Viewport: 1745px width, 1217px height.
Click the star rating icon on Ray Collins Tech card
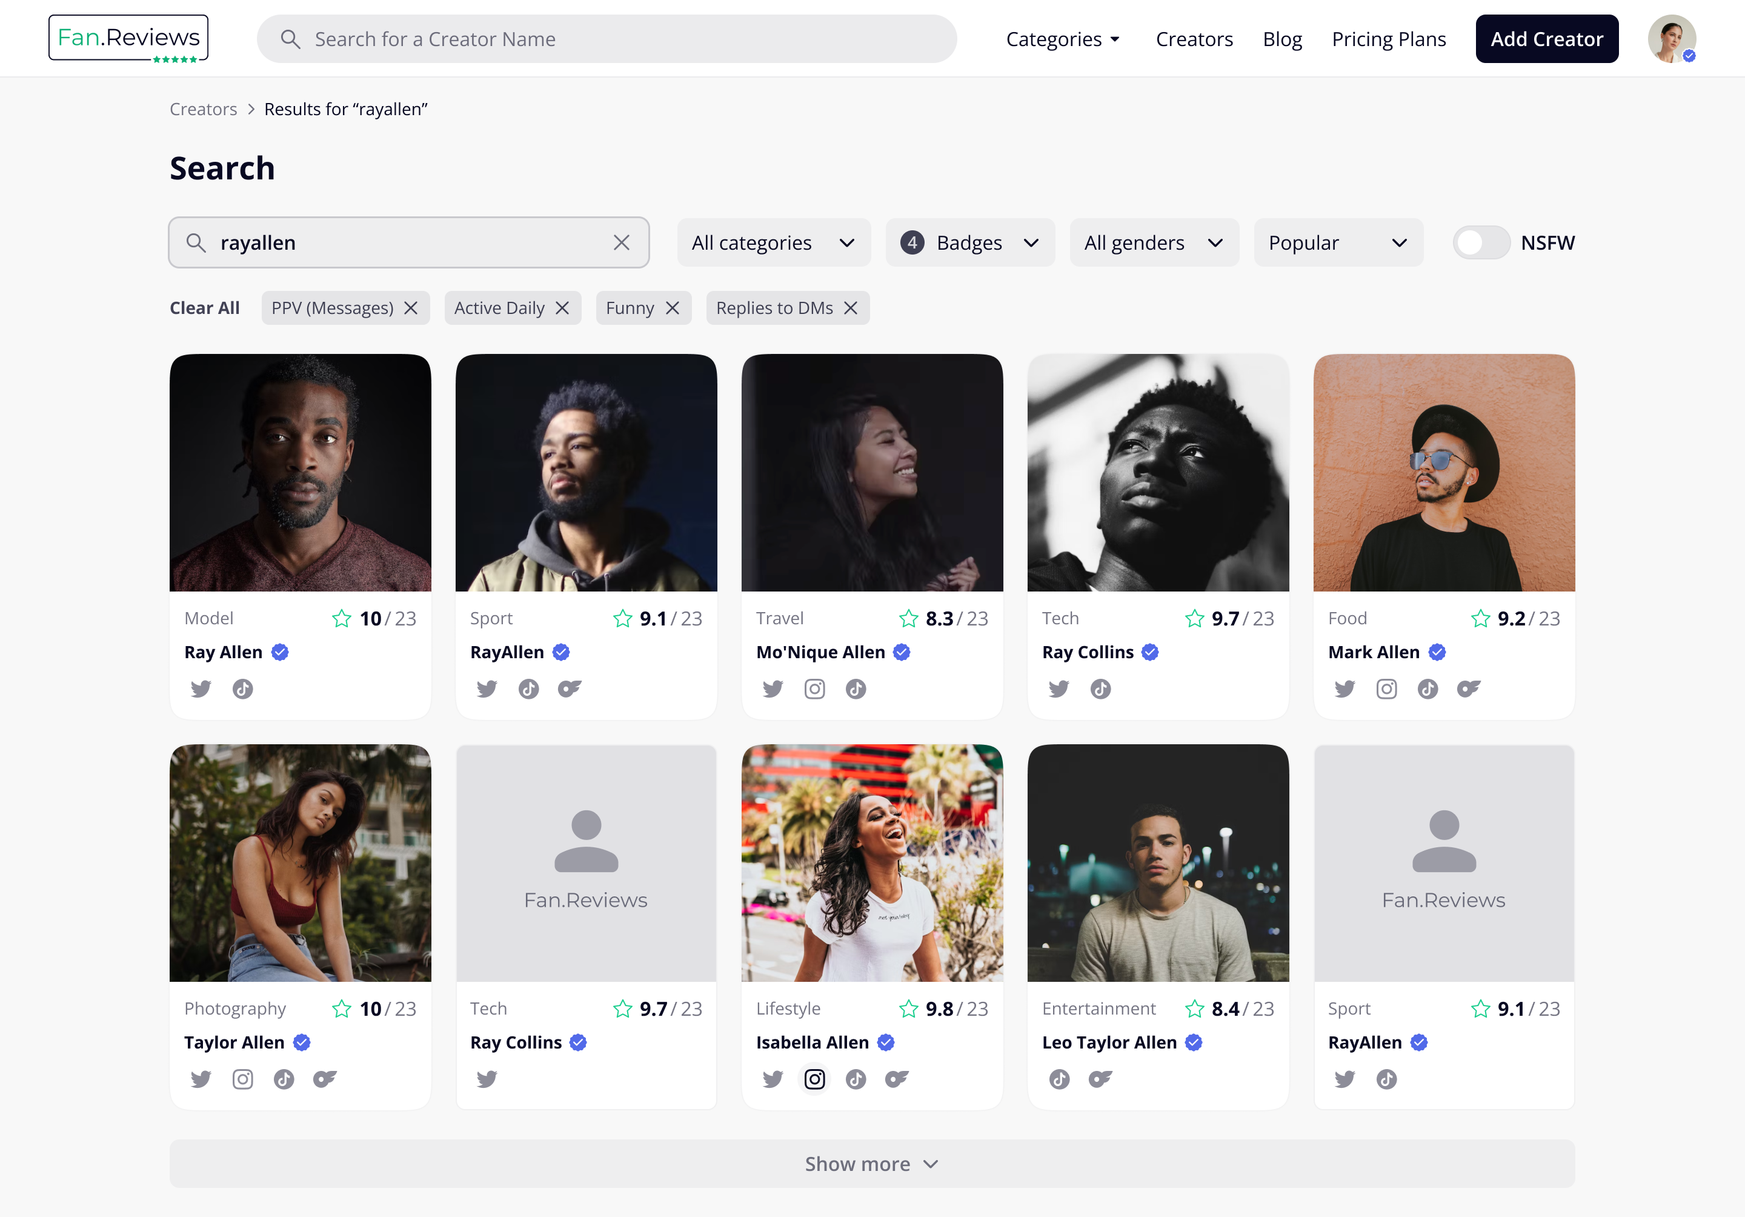1194,619
